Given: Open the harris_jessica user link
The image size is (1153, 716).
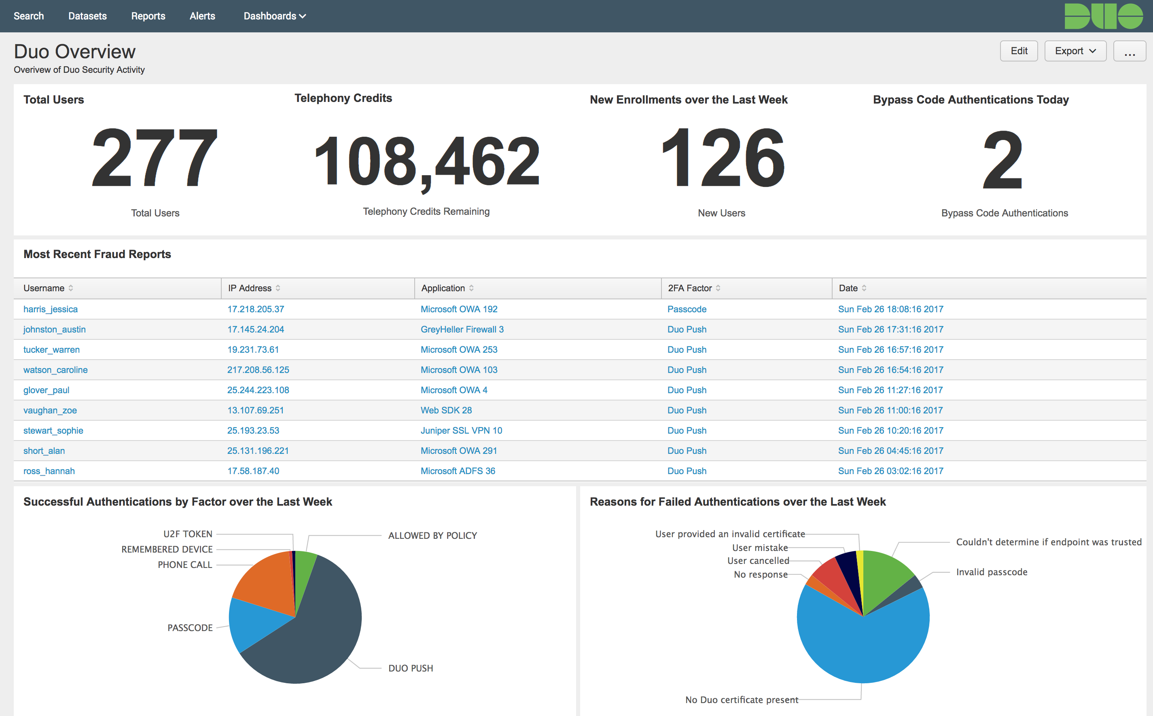Looking at the screenshot, I should (50, 309).
